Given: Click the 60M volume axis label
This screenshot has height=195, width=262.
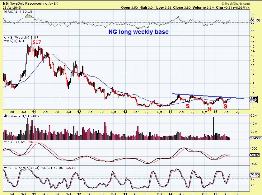Looking at the screenshot, I should point(254,115).
